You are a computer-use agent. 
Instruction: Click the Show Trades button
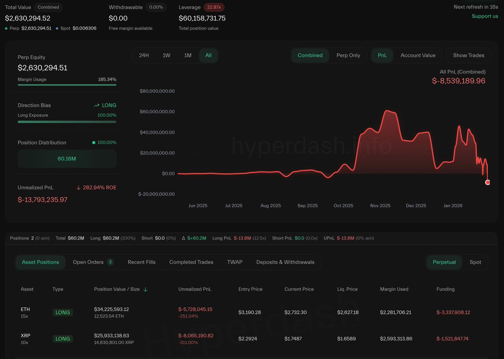468,55
